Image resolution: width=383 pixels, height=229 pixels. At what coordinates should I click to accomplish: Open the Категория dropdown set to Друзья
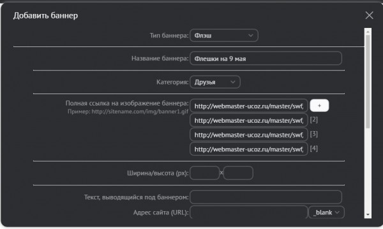[x=215, y=82]
